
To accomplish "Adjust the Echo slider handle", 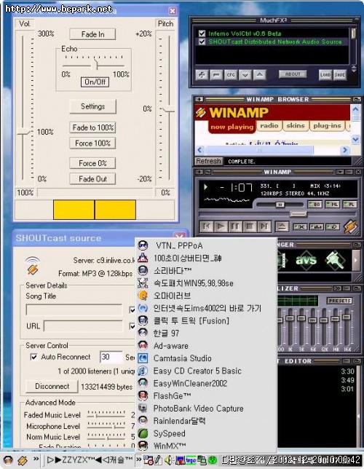I will pyautogui.click(x=95, y=64).
